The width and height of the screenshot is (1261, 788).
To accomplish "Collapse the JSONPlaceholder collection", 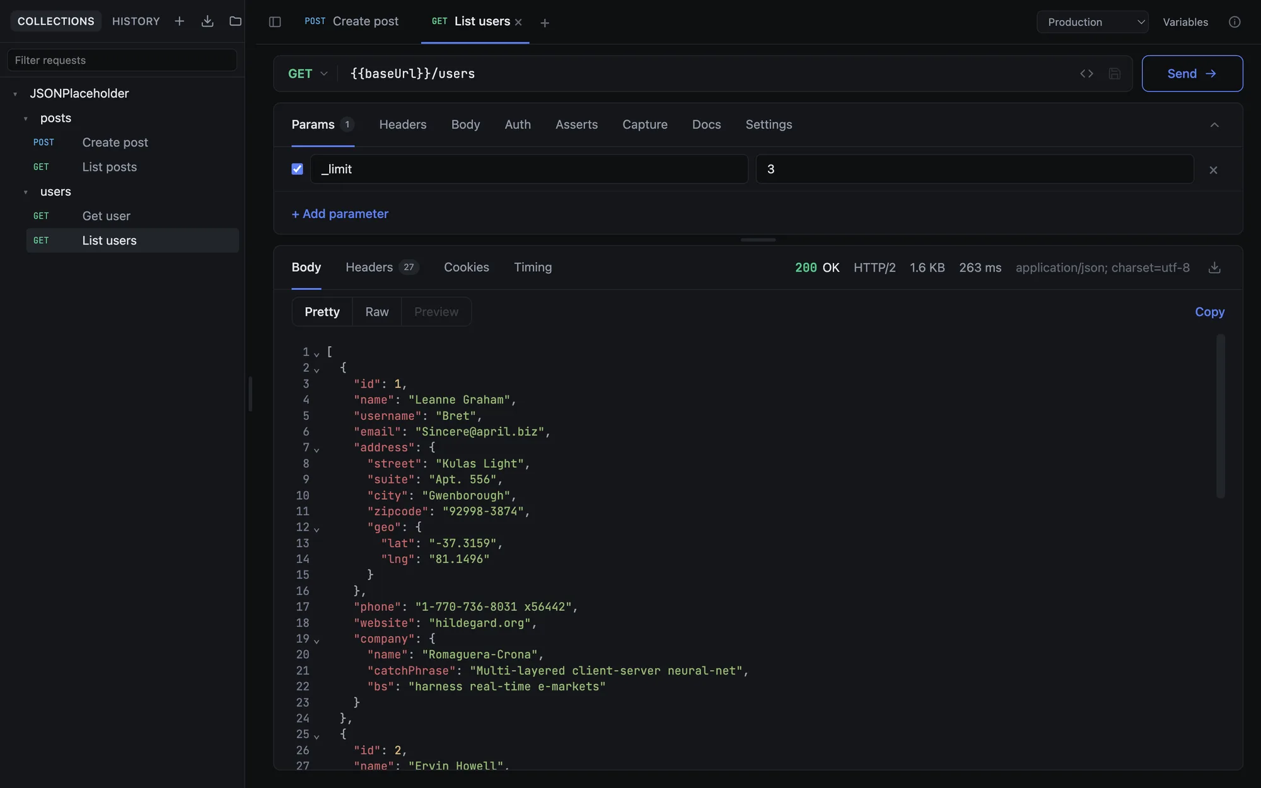I will [15, 94].
